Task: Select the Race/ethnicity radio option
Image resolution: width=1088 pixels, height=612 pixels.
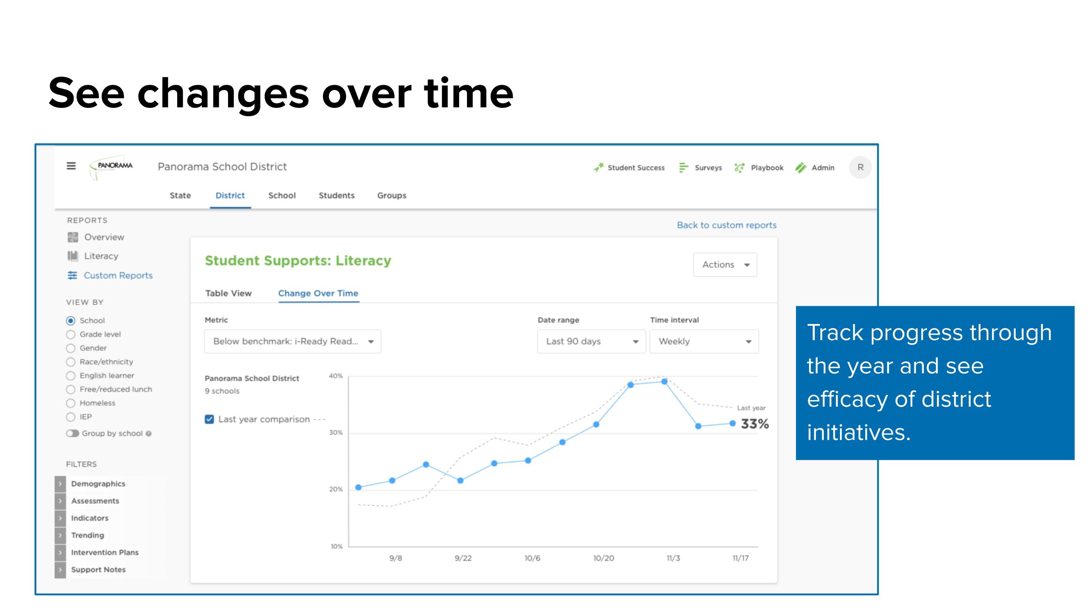Action: tap(71, 362)
